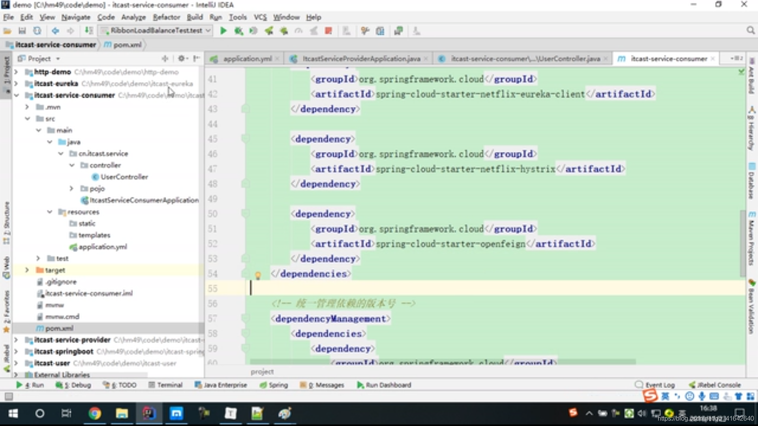Open the JRebel Console
Viewport: 758px width, 426px height.
click(x=715, y=385)
